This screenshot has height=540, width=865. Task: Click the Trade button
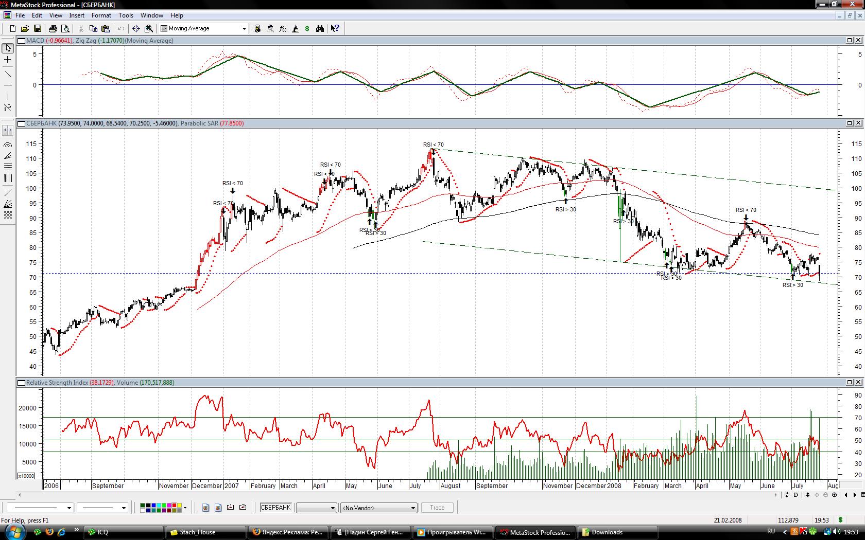coord(437,508)
